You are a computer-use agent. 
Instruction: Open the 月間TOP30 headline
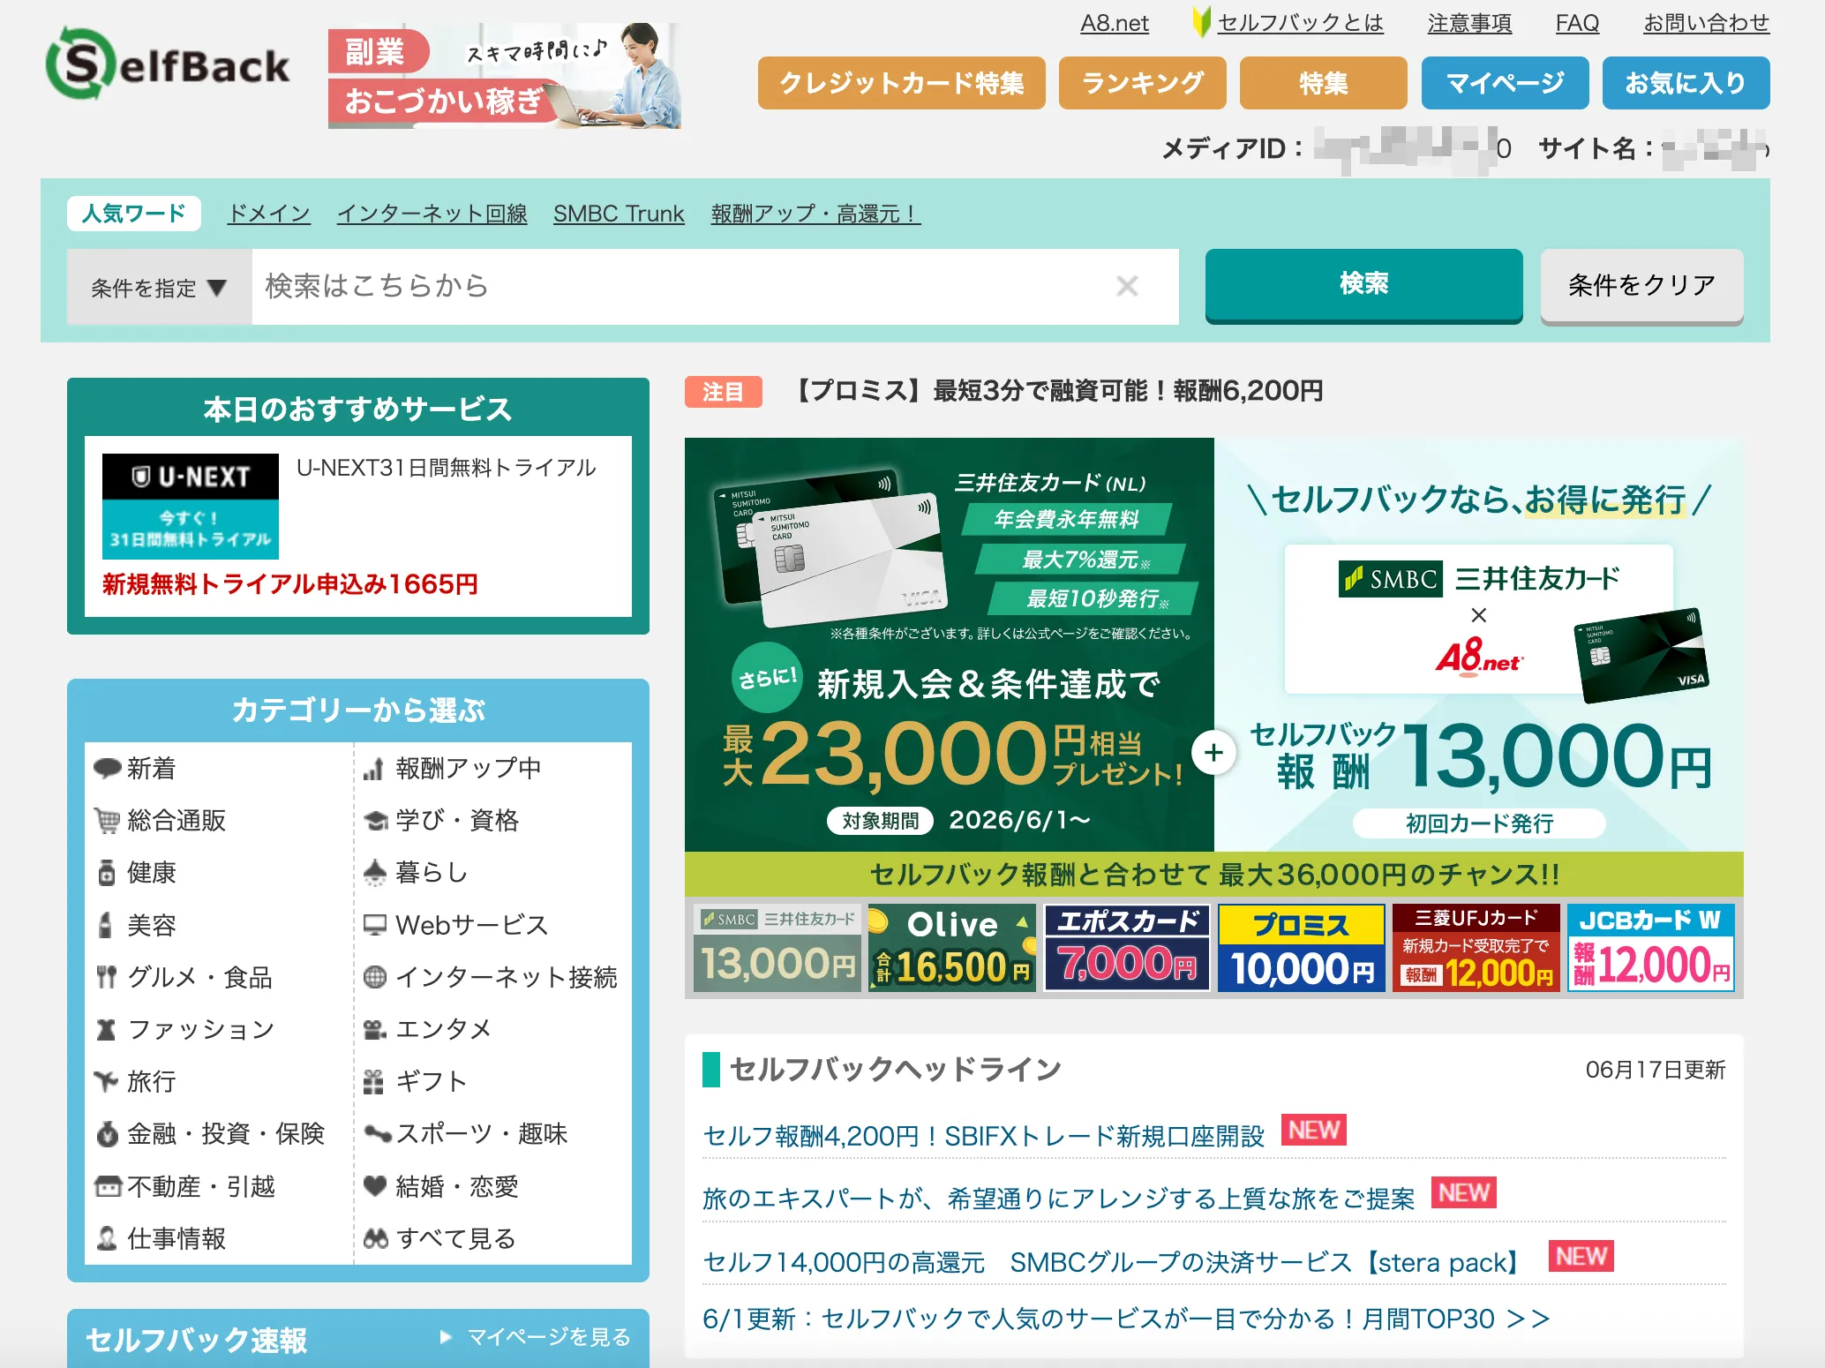click(1126, 1319)
